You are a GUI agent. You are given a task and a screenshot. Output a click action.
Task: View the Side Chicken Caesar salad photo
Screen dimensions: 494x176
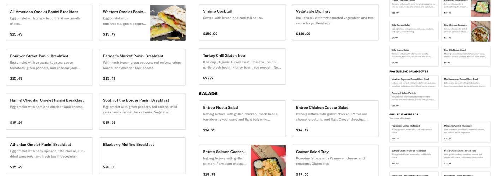click(480, 31)
